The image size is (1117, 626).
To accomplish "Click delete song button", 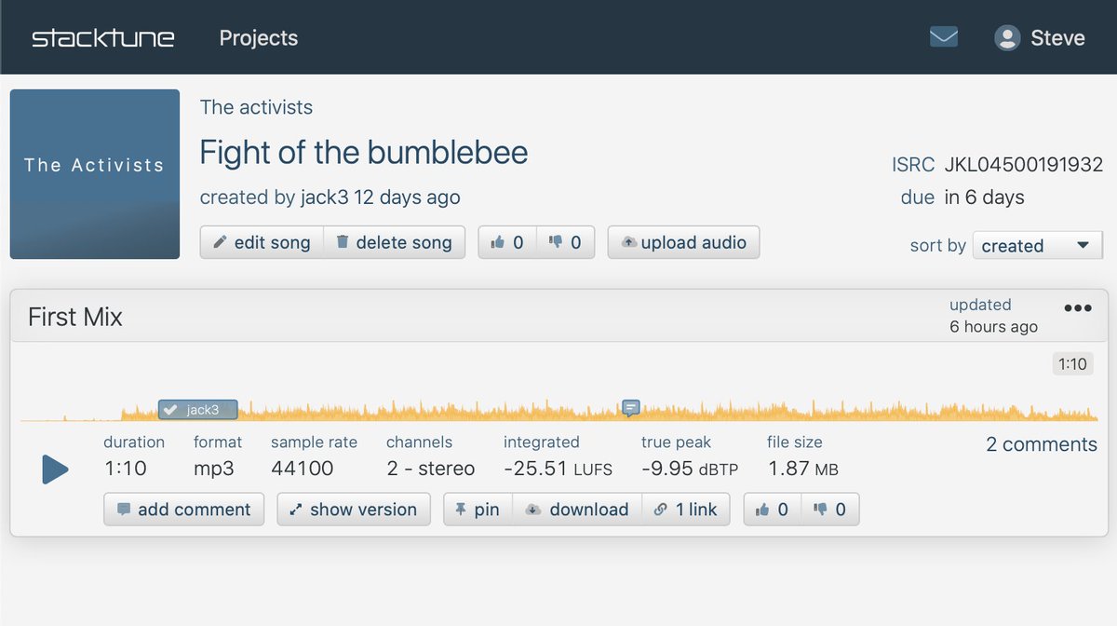I will point(395,242).
